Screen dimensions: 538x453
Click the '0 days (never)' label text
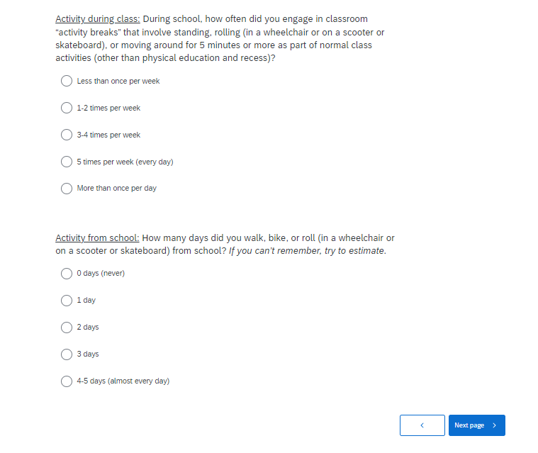pos(101,274)
